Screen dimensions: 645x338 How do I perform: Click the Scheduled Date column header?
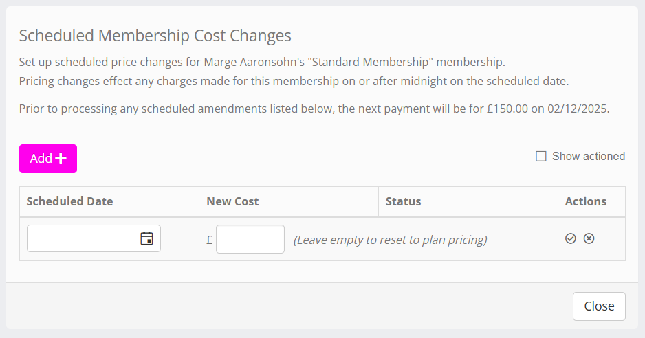point(69,201)
